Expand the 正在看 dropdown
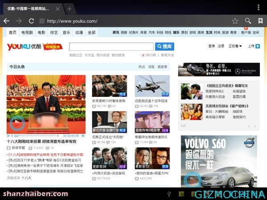The width and height of the screenshot is (267, 200). (235, 46)
